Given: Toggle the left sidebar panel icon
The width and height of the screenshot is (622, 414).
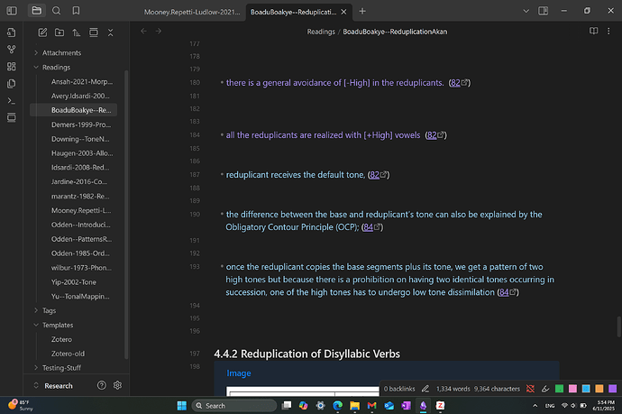Looking at the screenshot, I should click(12, 11).
